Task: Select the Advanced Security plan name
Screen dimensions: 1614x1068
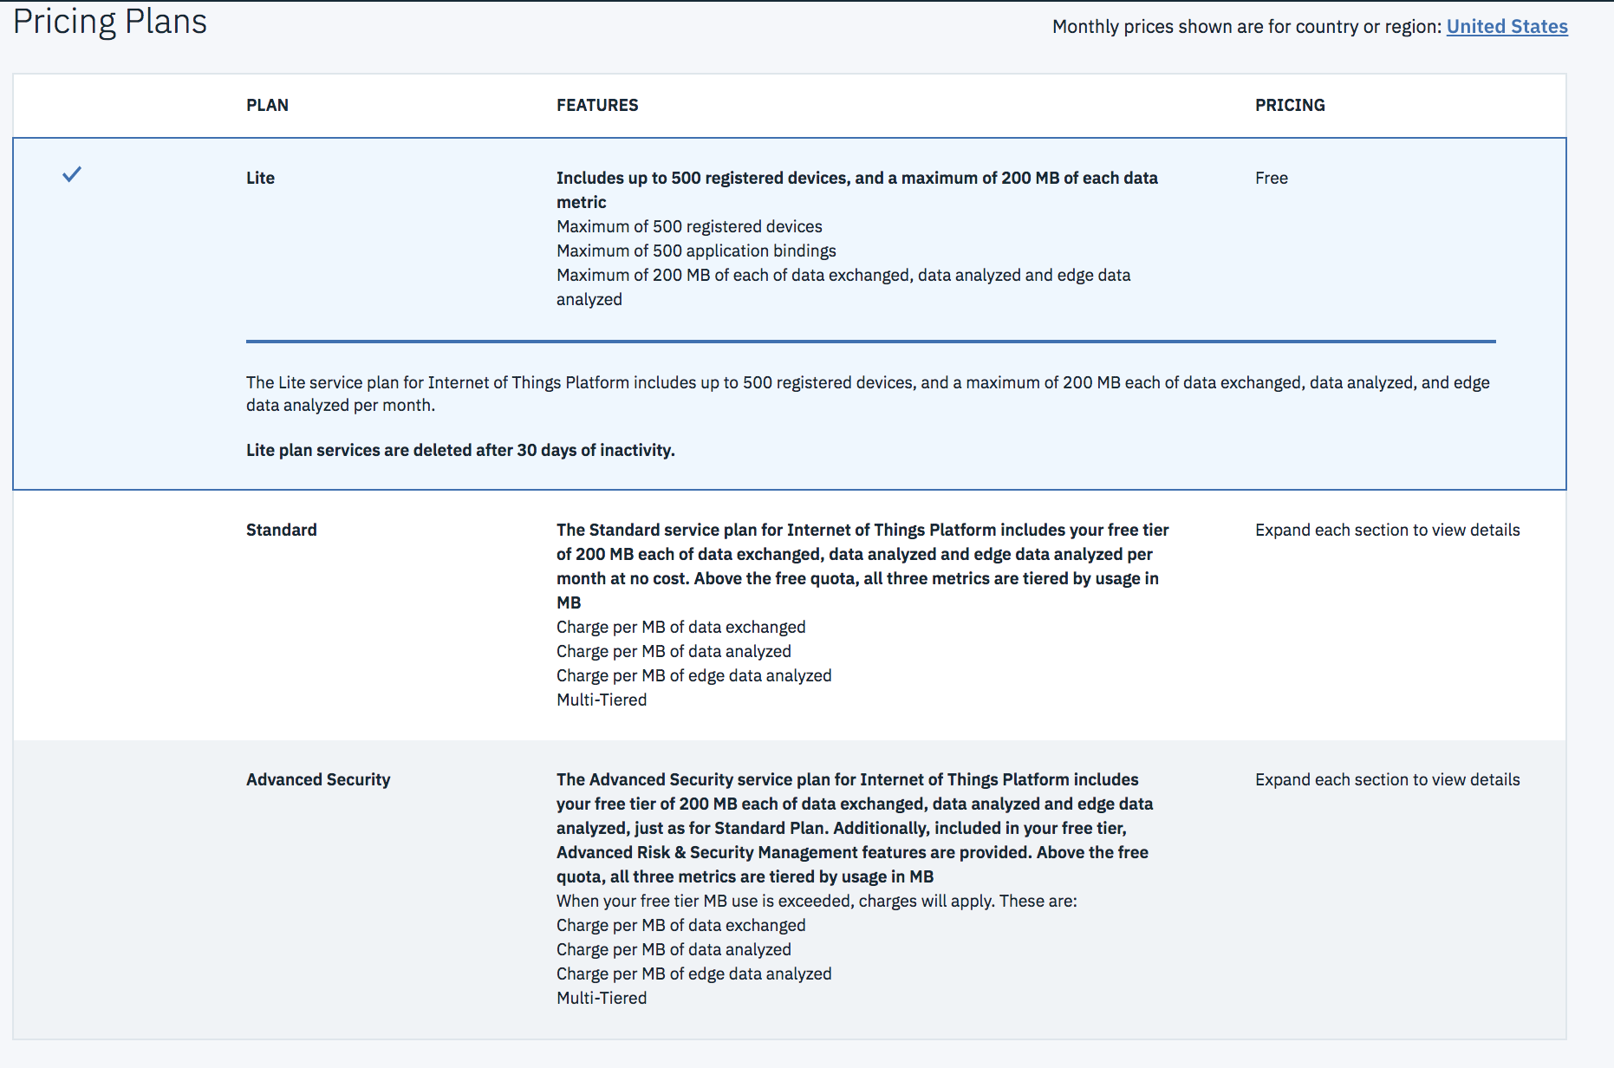Action: (318, 779)
